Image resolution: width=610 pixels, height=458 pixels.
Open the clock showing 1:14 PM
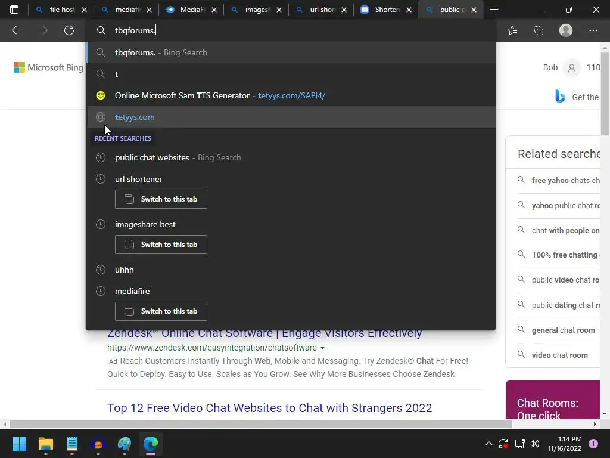(565, 444)
